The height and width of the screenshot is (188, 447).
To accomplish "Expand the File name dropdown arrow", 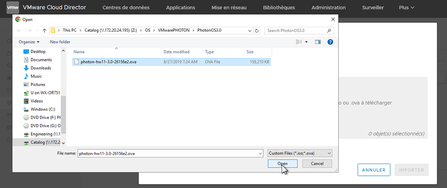I will [260, 153].
